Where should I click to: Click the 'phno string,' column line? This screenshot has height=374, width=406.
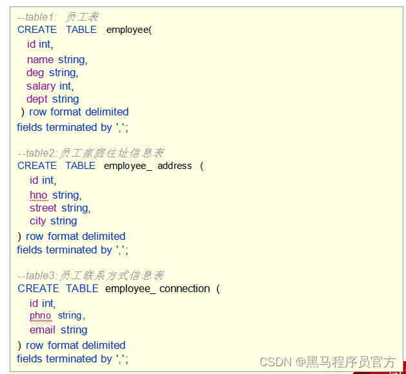coord(57,315)
